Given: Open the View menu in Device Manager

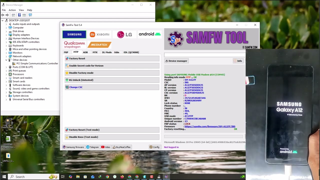Looking at the screenshot, I should click(21, 10).
